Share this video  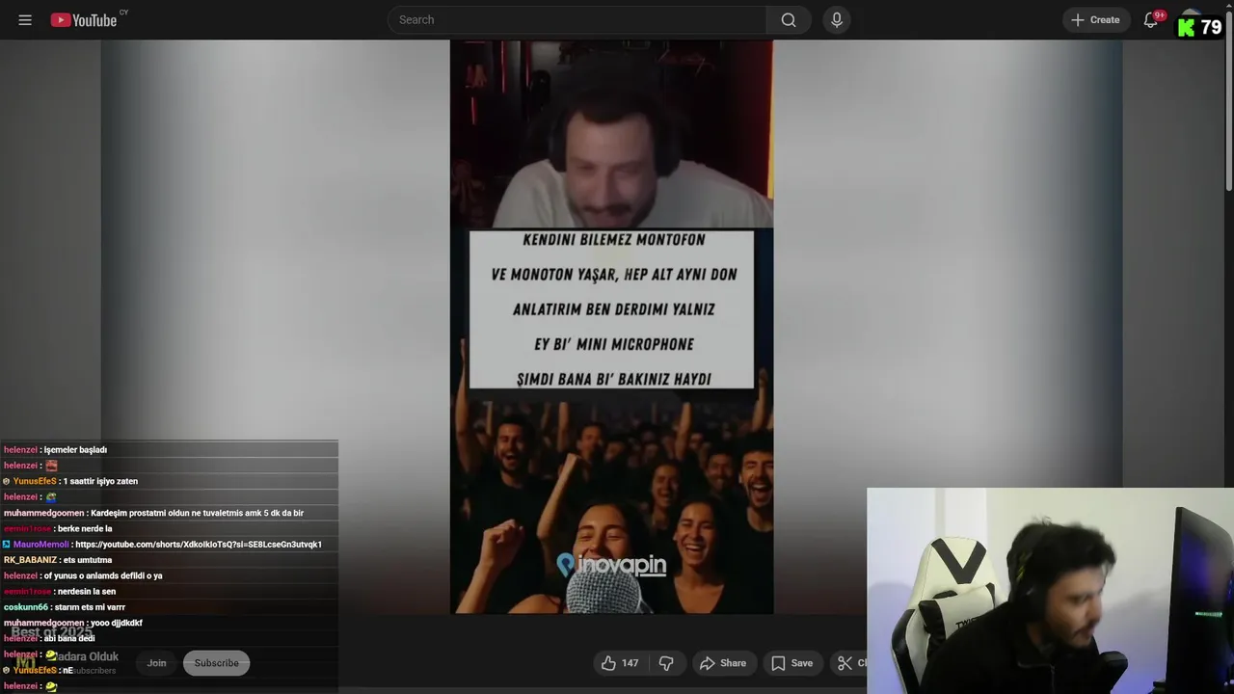[723, 663]
